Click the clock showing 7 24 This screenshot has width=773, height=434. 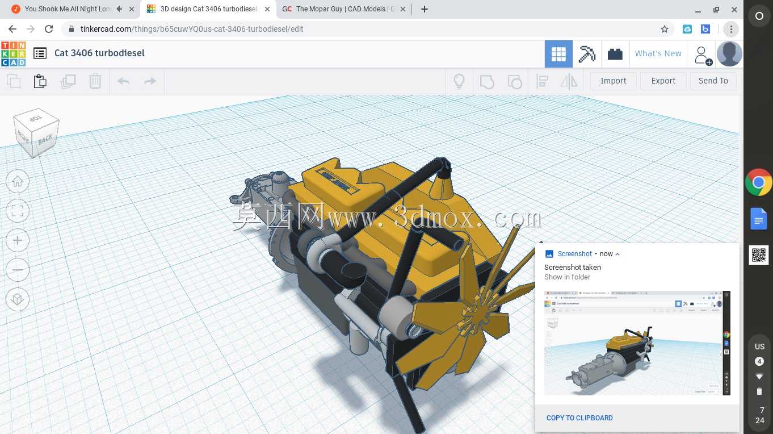pyautogui.click(x=759, y=415)
